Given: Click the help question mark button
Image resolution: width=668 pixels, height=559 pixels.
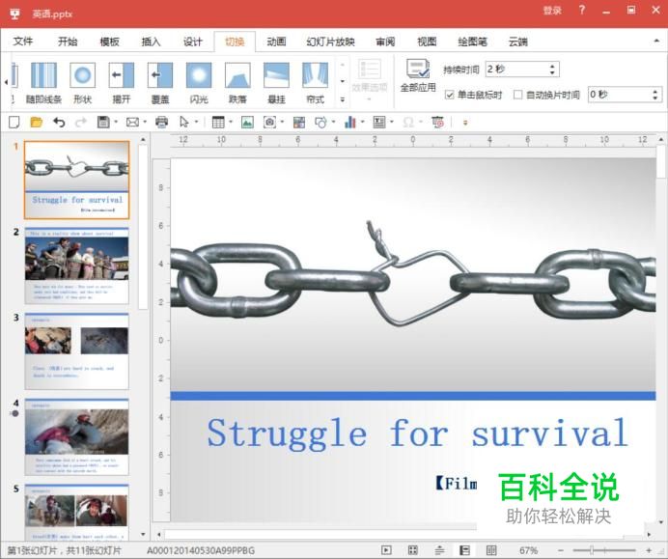Looking at the screenshot, I should [x=582, y=11].
